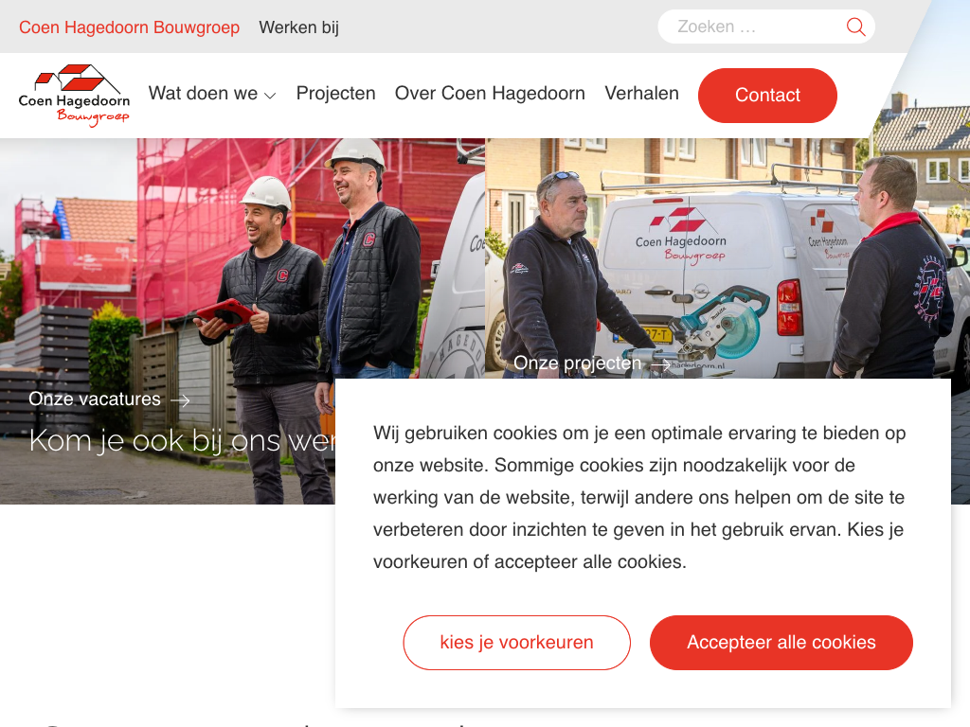
Task: Go to the Projecten page
Action: [x=336, y=94]
